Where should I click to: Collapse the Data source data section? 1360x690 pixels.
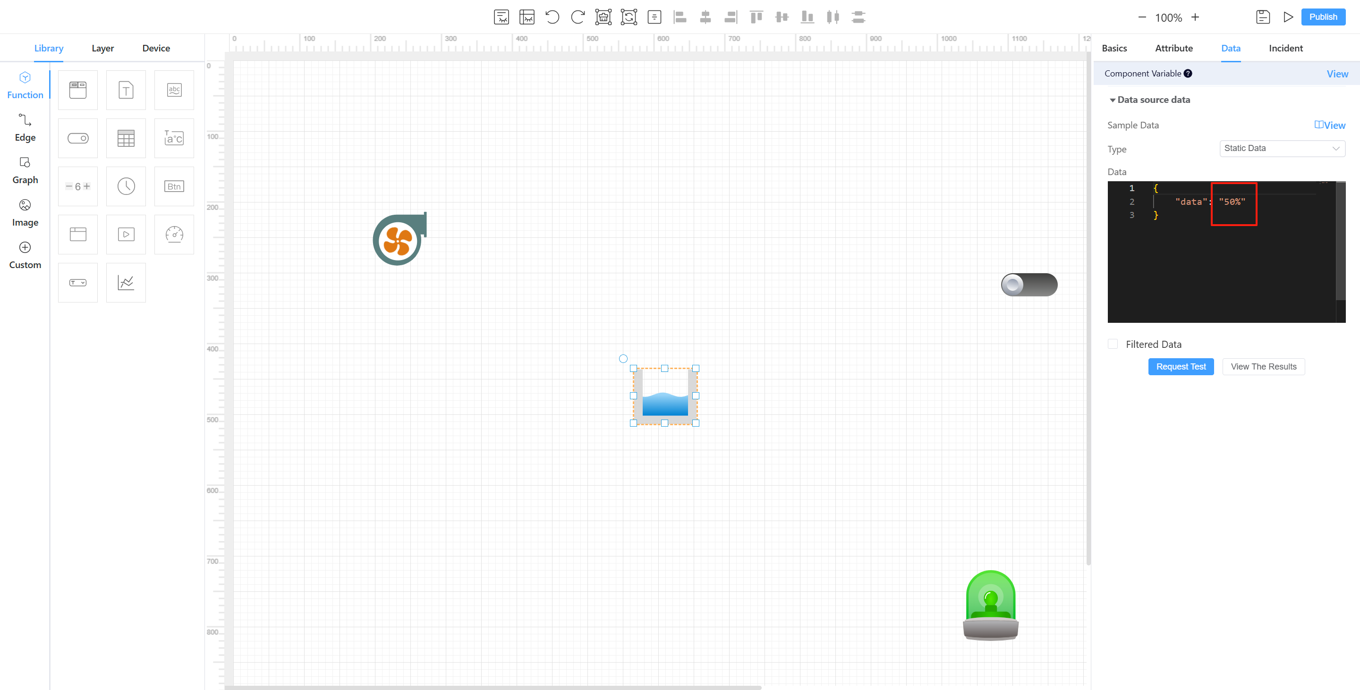[x=1113, y=100]
